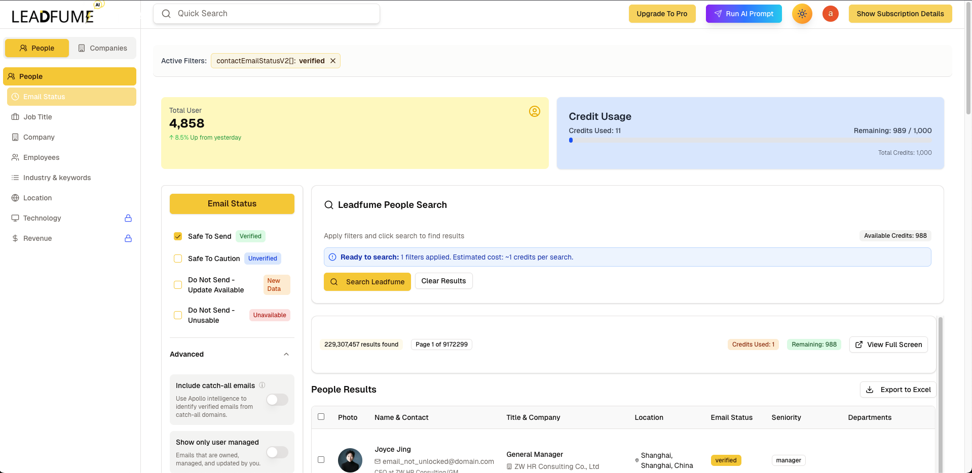
Task: Open the Job Title filter
Action: point(71,117)
